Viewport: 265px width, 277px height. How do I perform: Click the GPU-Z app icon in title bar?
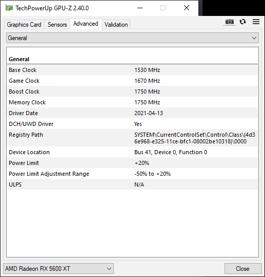click(9, 8)
